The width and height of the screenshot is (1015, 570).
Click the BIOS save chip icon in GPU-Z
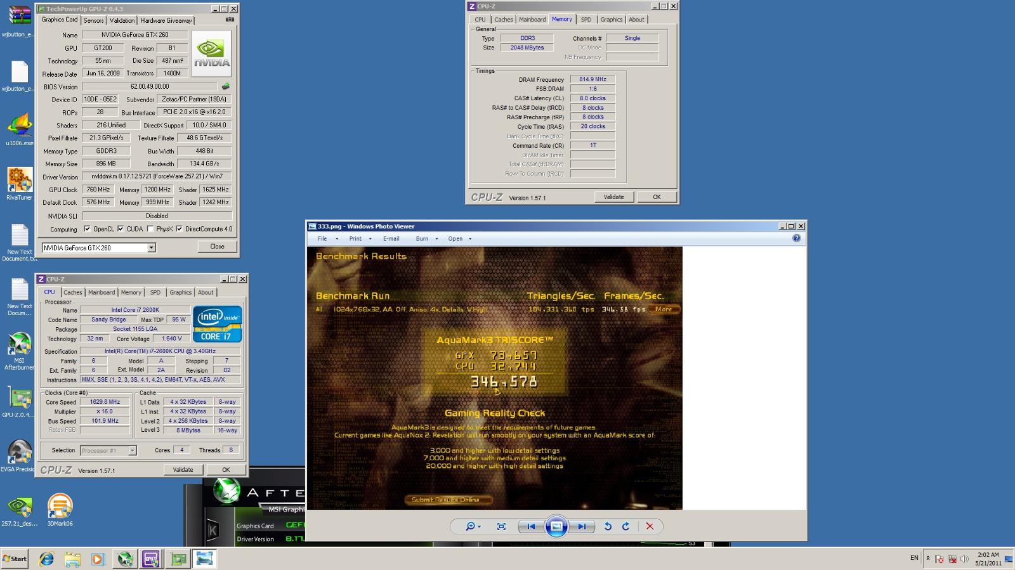click(225, 86)
